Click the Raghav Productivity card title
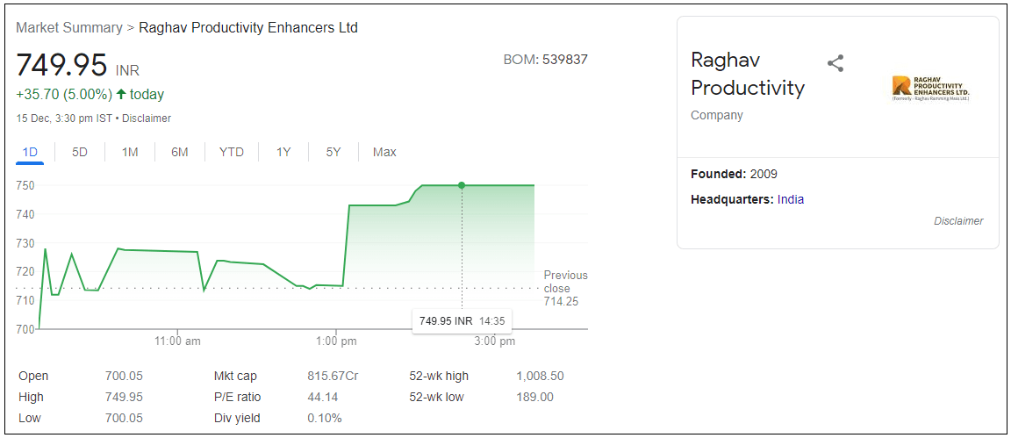This screenshot has width=1011, height=438. pos(748,74)
